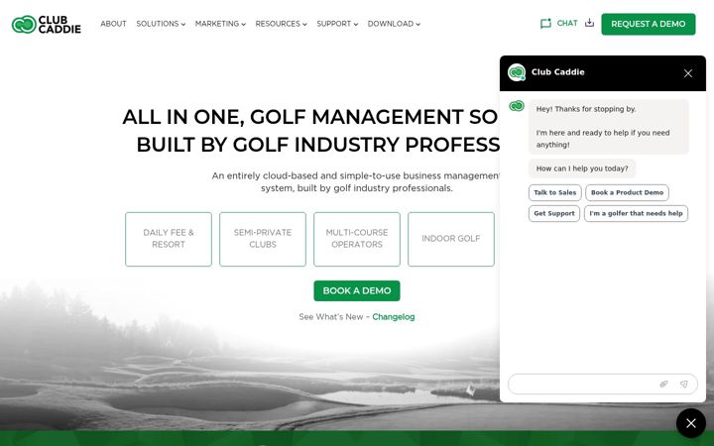Viewport: 714px width, 446px height.
Task: Collapse chat widget with round black button
Action: point(691,423)
